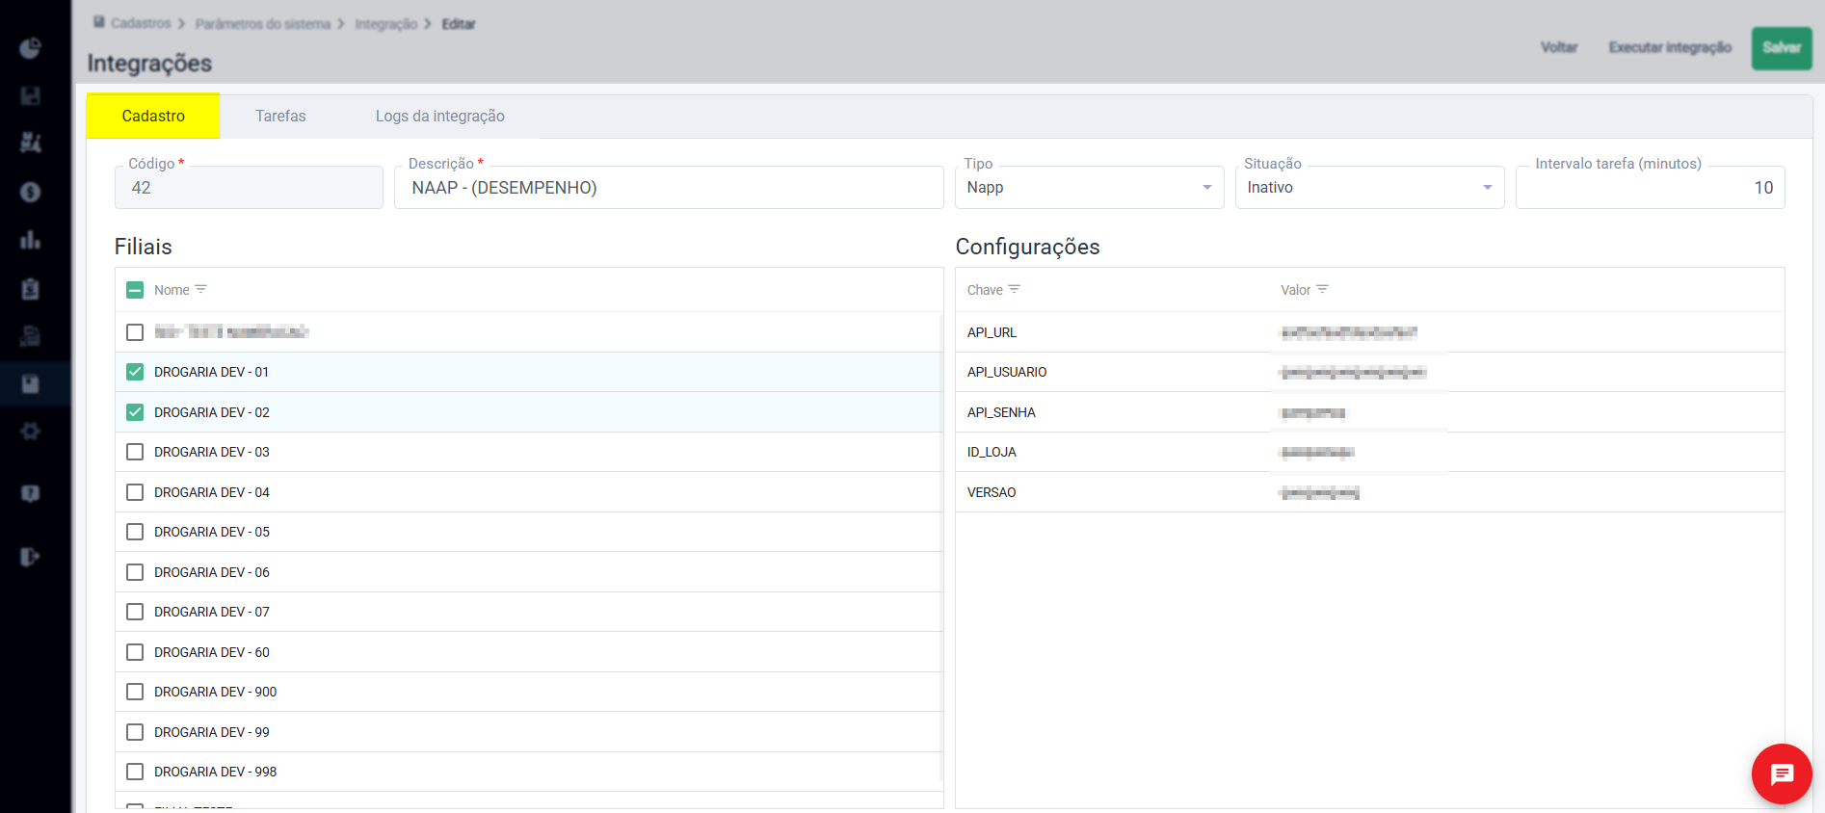Viewport: 1825px width, 813px height.
Task: Click the help question mark sidebar icon
Action: [31, 493]
